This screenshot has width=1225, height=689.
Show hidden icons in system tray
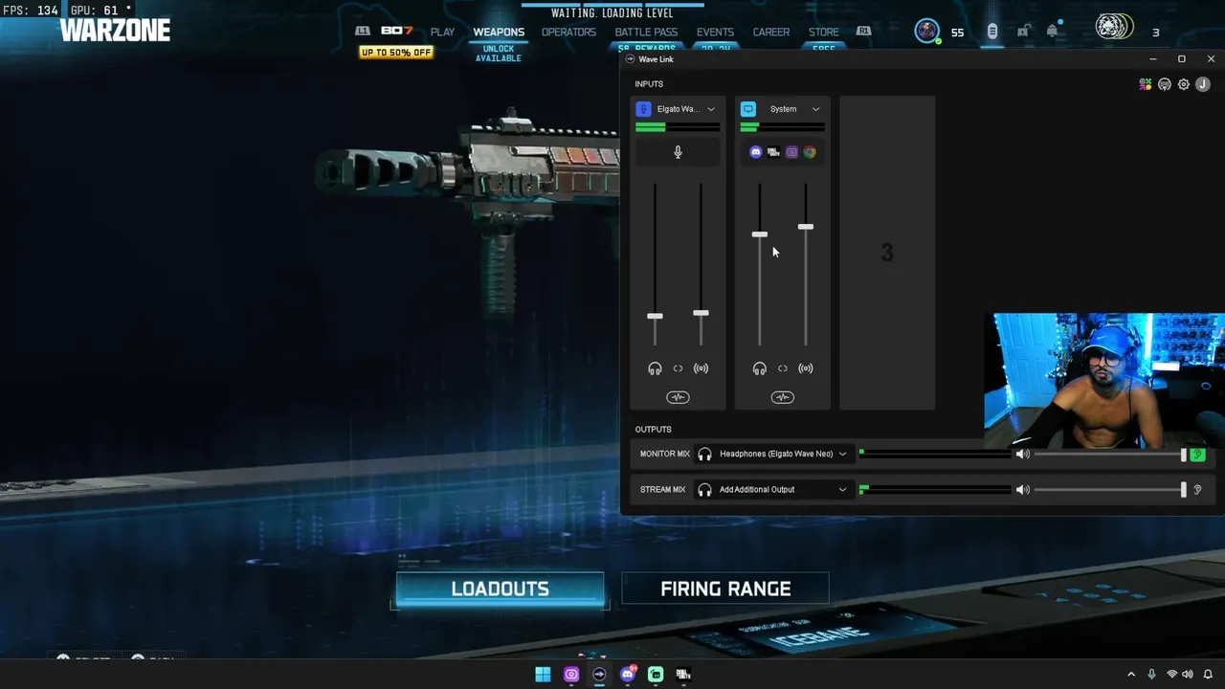click(x=1131, y=674)
